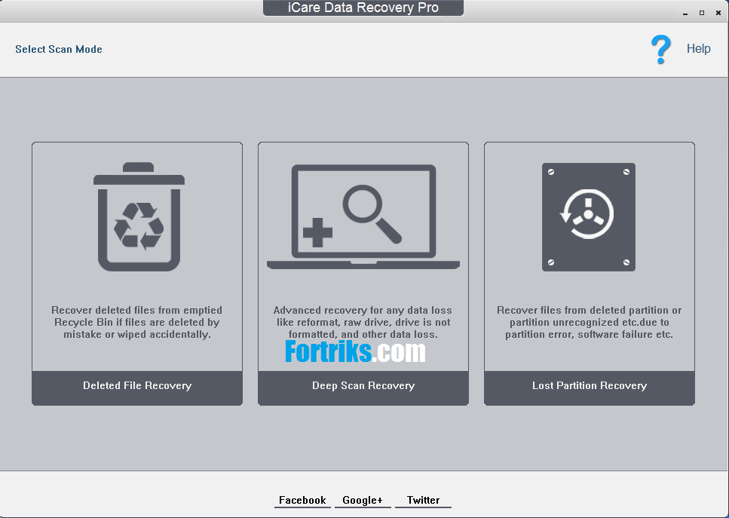Minimize the iCare window

pyautogui.click(x=685, y=13)
